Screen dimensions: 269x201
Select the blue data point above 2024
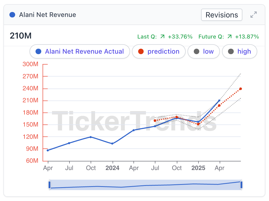[112, 144]
